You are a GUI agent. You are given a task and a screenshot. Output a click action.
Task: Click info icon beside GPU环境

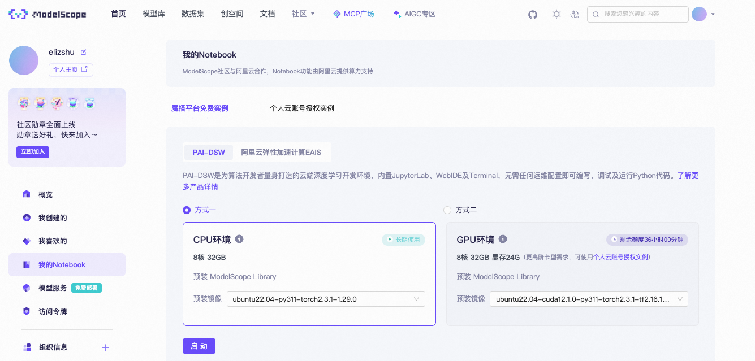click(x=503, y=239)
